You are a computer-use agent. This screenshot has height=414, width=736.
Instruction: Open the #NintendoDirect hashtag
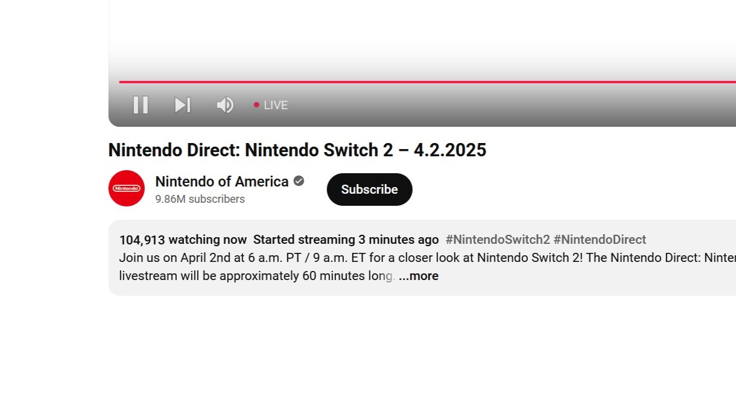click(x=600, y=240)
